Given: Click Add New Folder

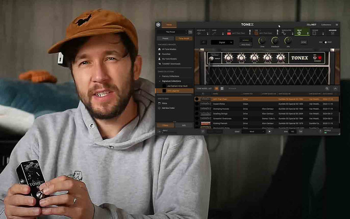Looking at the screenshot, I should (168, 108).
